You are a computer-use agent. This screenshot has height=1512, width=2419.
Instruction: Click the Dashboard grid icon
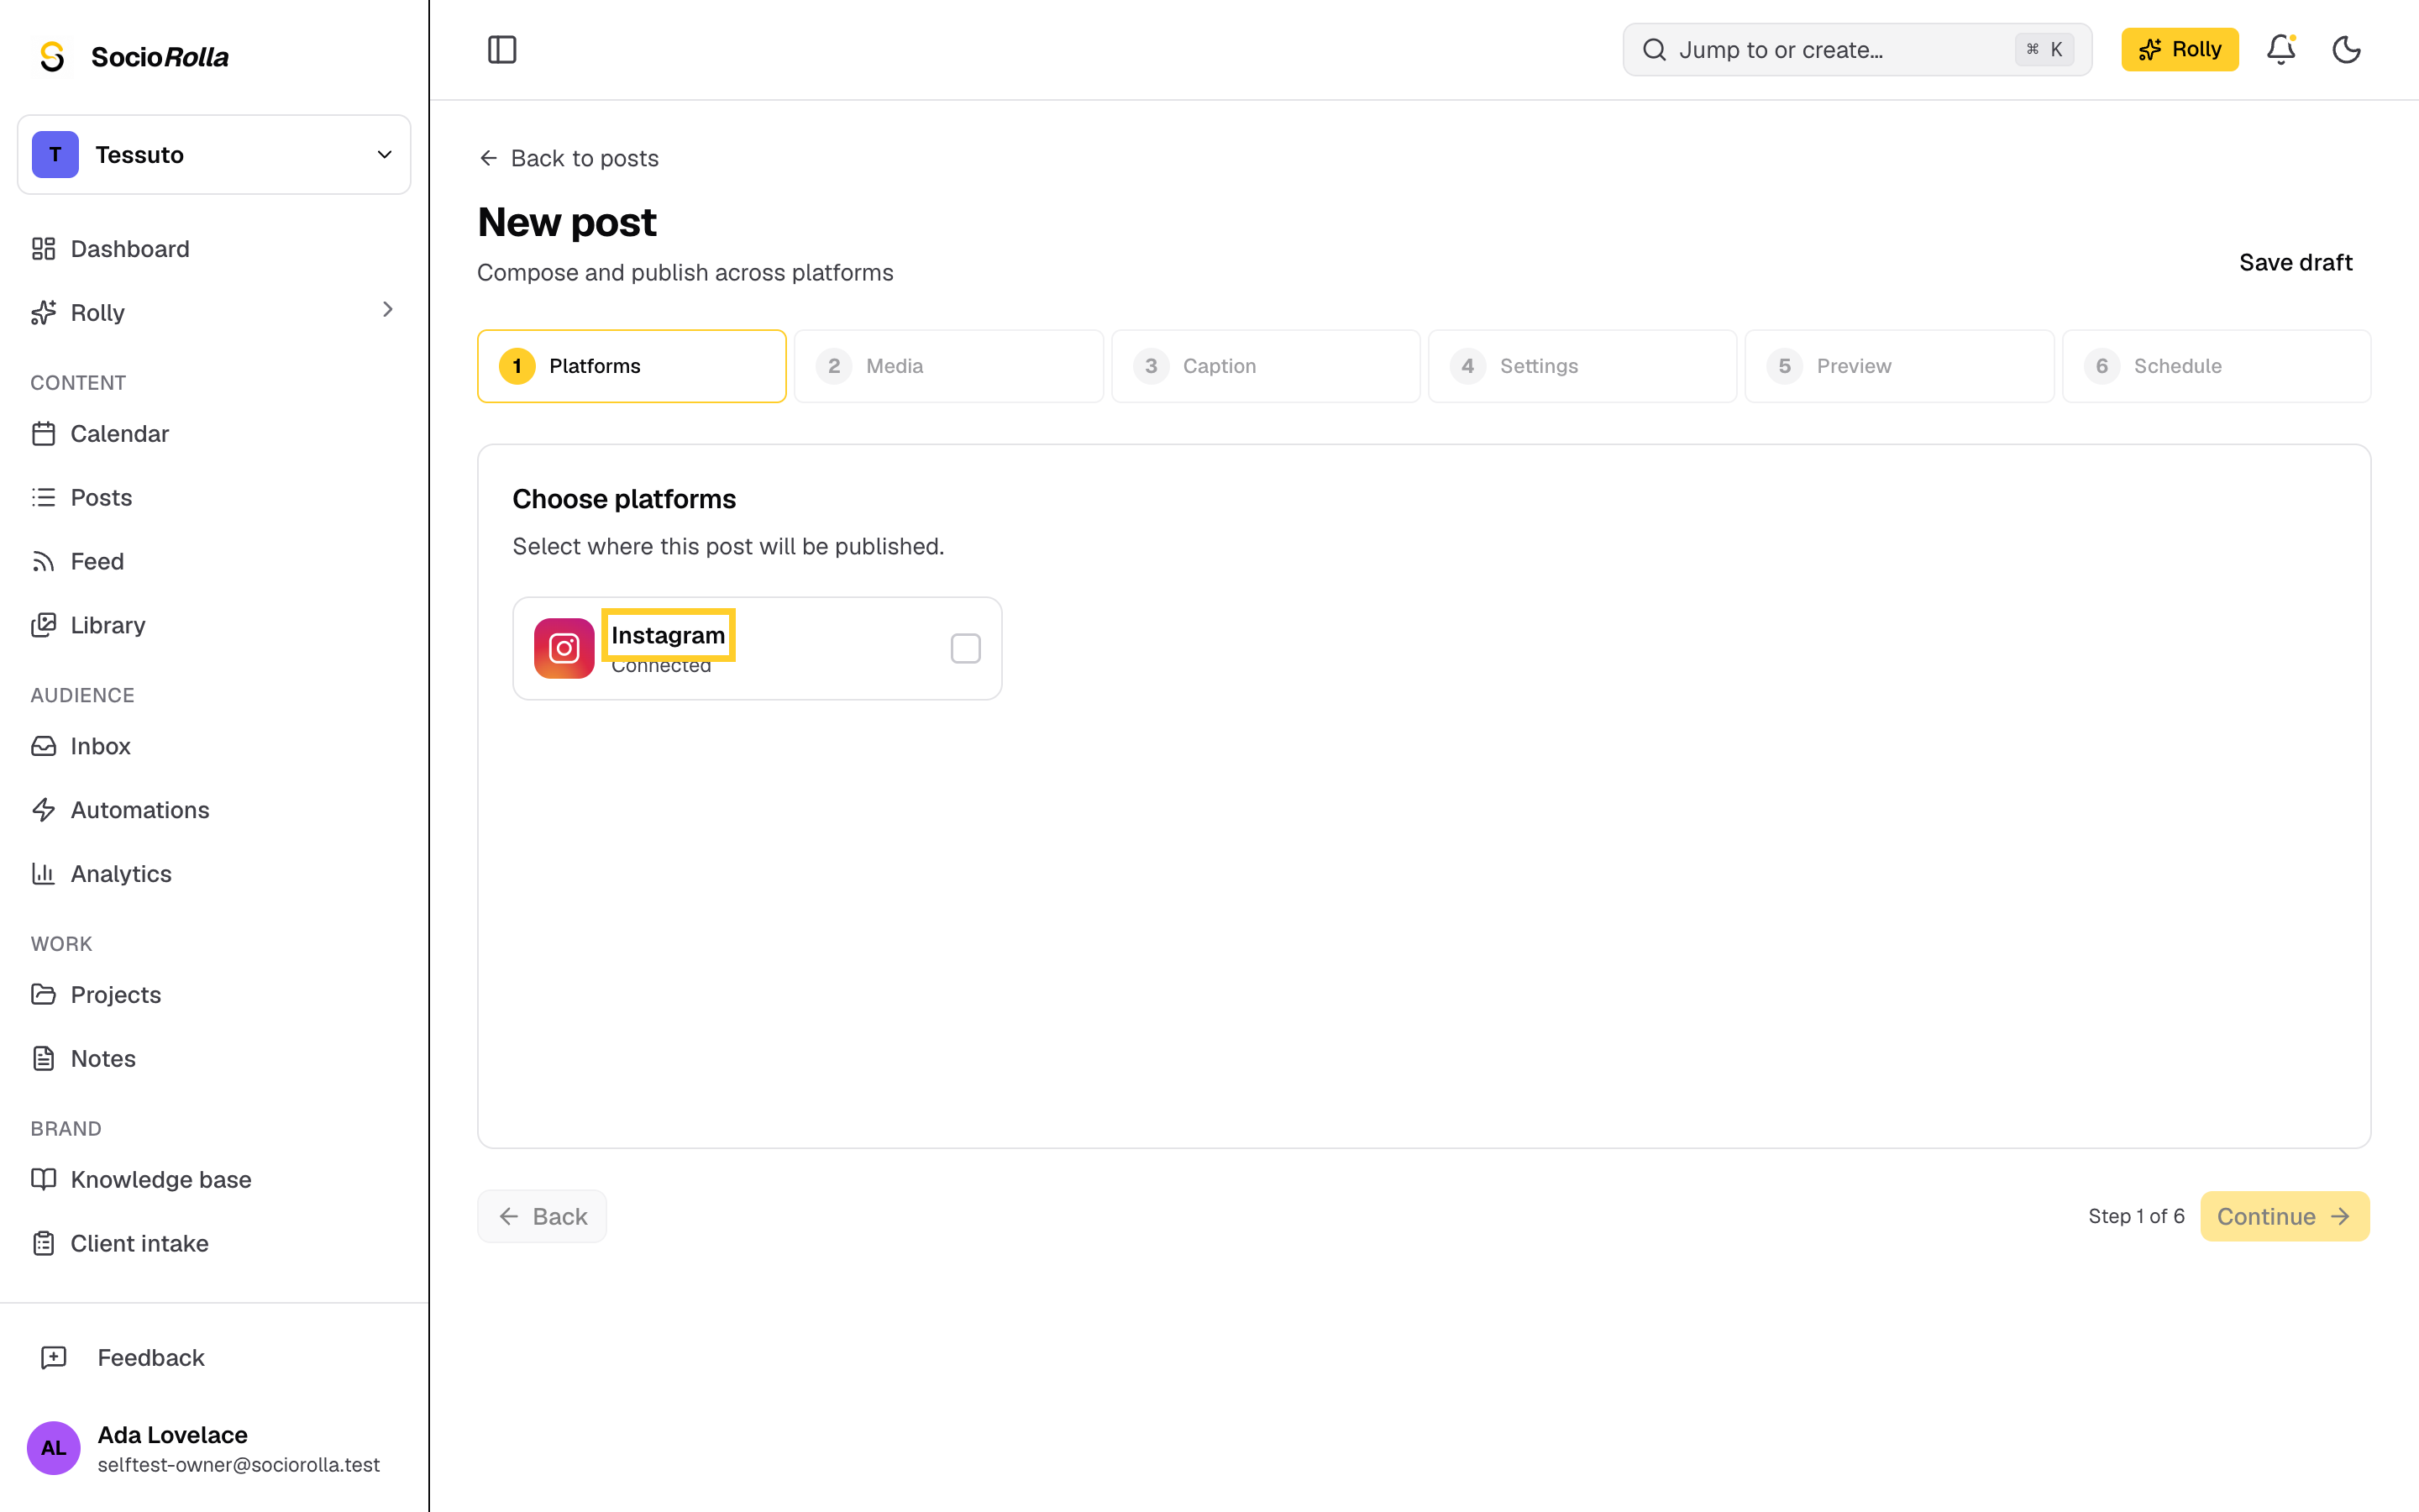[x=44, y=249]
